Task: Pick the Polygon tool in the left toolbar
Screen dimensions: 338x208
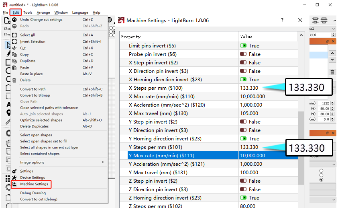Action: coord(8,79)
